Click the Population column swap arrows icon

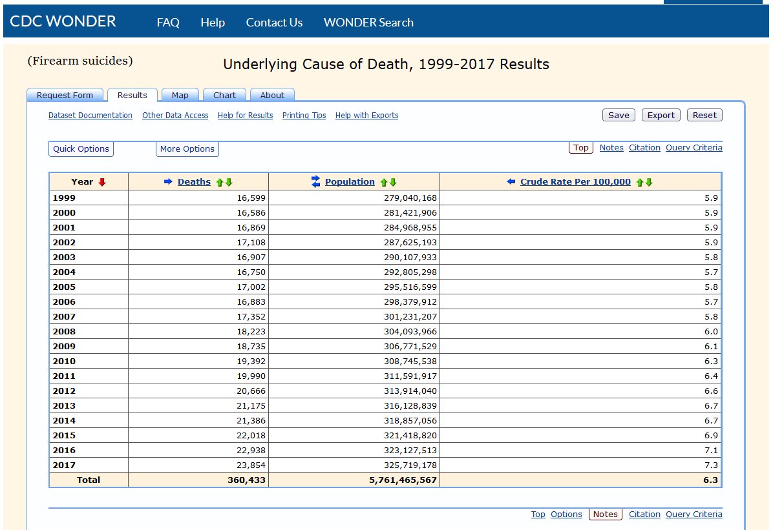(315, 182)
